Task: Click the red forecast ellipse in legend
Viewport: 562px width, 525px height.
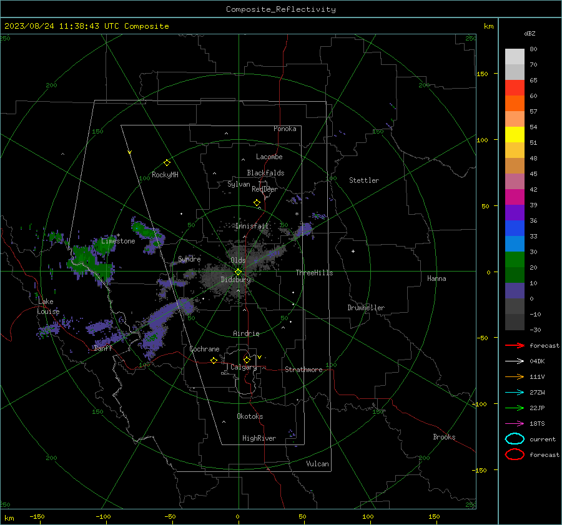Action: pos(515,454)
